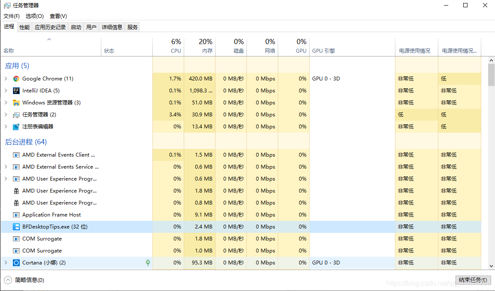The width and height of the screenshot is (495, 291).
Task: Select the 进程 tab
Action: tap(9, 27)
